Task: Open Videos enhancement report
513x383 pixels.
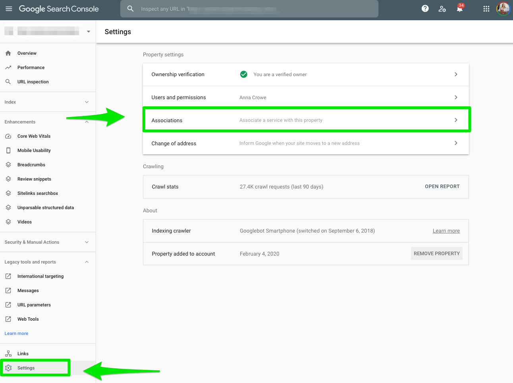Action: [25, 222]
